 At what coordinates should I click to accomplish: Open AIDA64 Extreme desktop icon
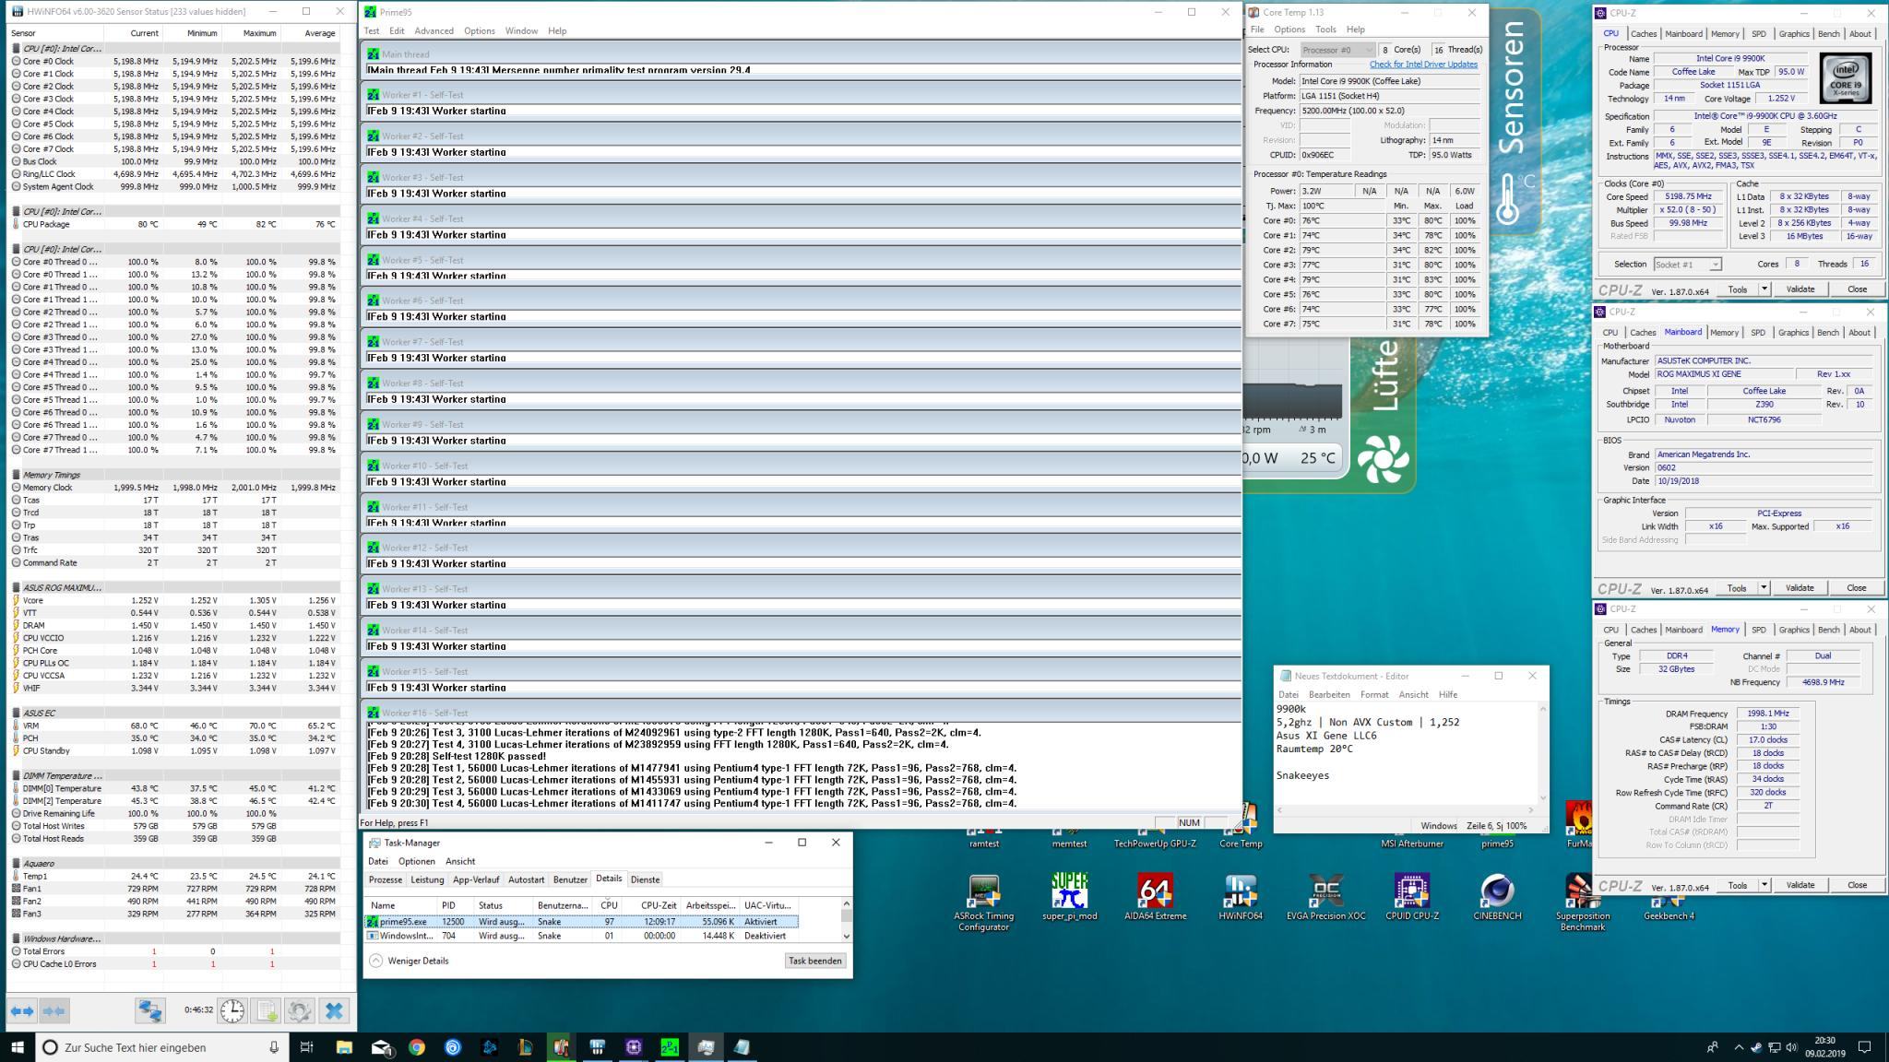click(1155, 895)
